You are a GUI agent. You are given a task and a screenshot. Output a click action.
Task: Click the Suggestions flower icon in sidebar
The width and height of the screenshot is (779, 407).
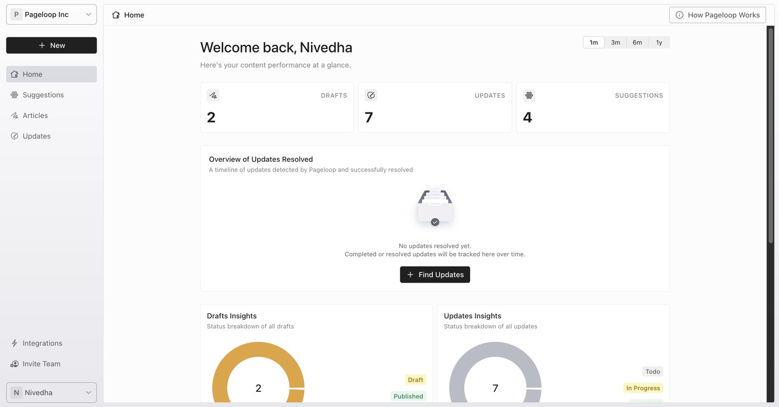[x=15, y=95]
